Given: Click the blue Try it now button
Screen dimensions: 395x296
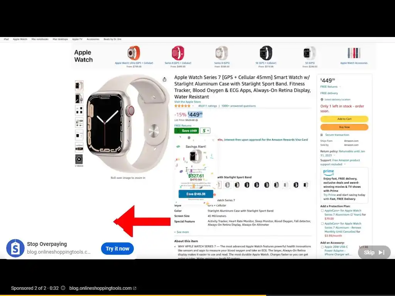Looking at the screenshot, I should (x=117, y=249).
